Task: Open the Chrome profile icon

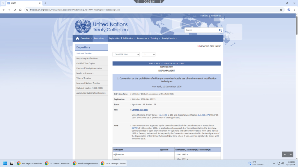Action: click(289, 10)
